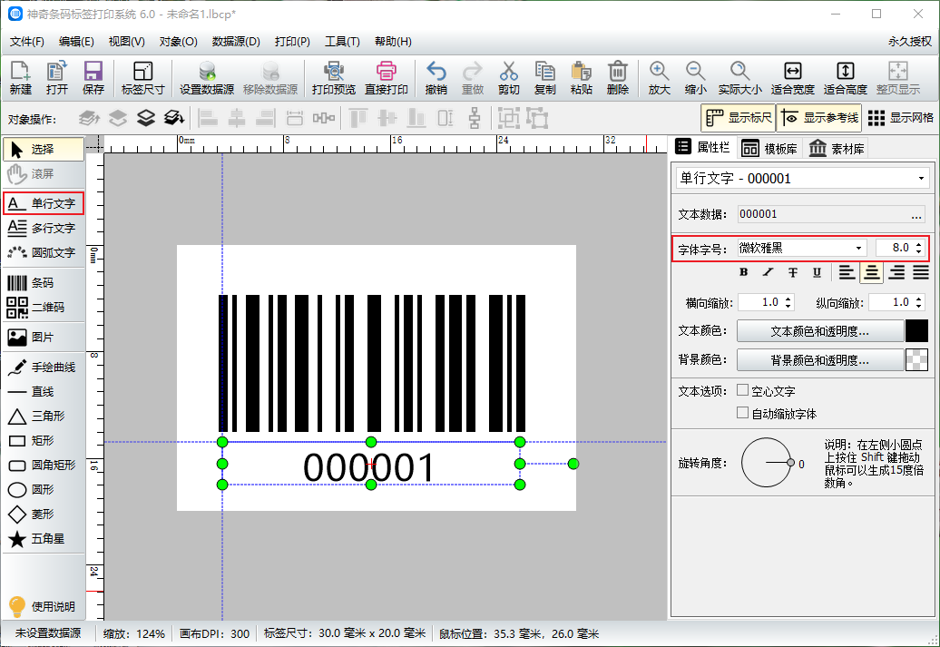Undo with the 撤销 icon
The width and height of the screenshot is (940, 647).
436,78
